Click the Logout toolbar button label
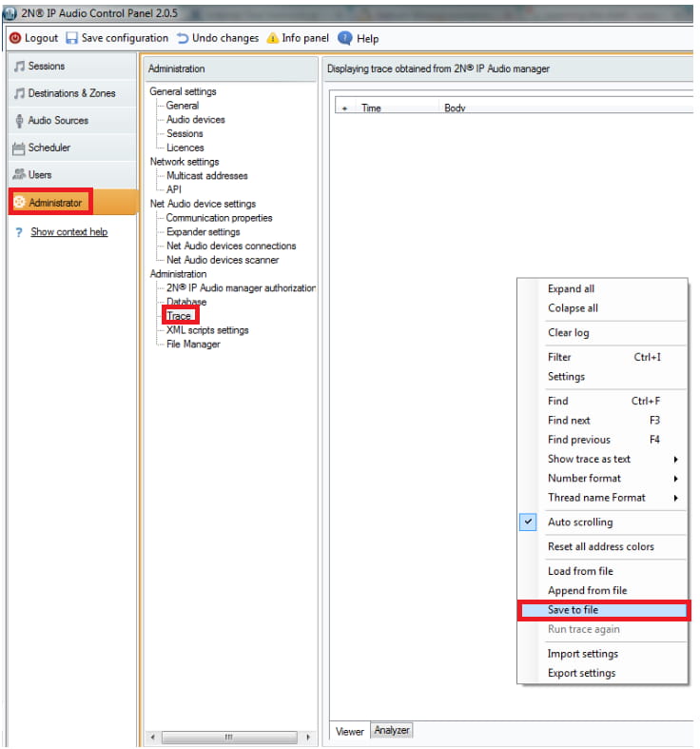 pos(41,38)
